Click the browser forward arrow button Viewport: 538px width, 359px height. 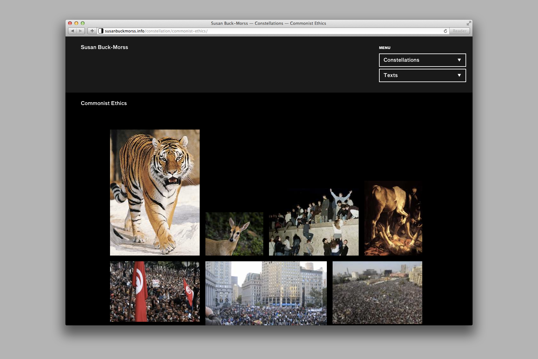tap(81, 31)
